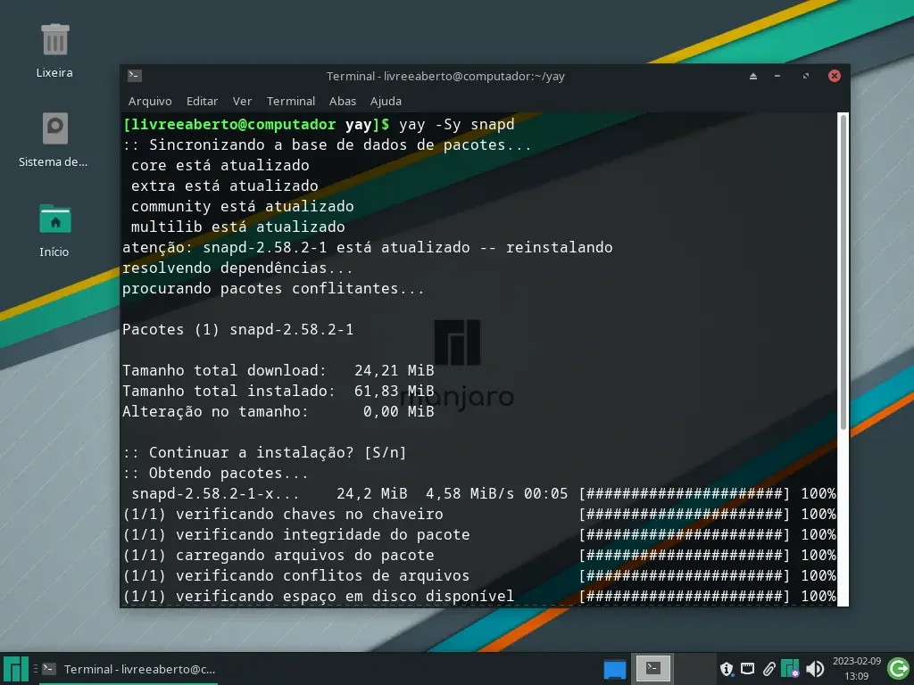914x685 pixels.
Task: Click 'extra está atualizado' line
Action: click(x=224, y=186)
